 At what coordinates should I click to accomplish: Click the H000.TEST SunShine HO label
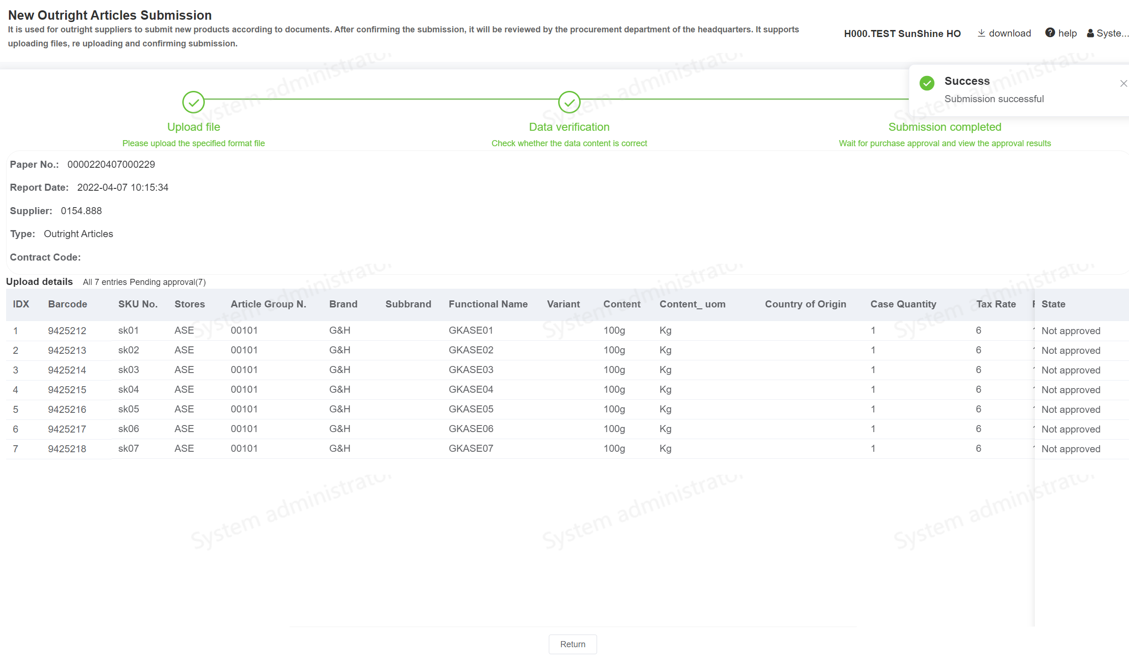coord(902,34)
